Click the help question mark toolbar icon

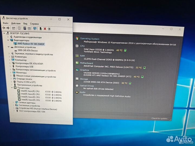pos(25,28)
